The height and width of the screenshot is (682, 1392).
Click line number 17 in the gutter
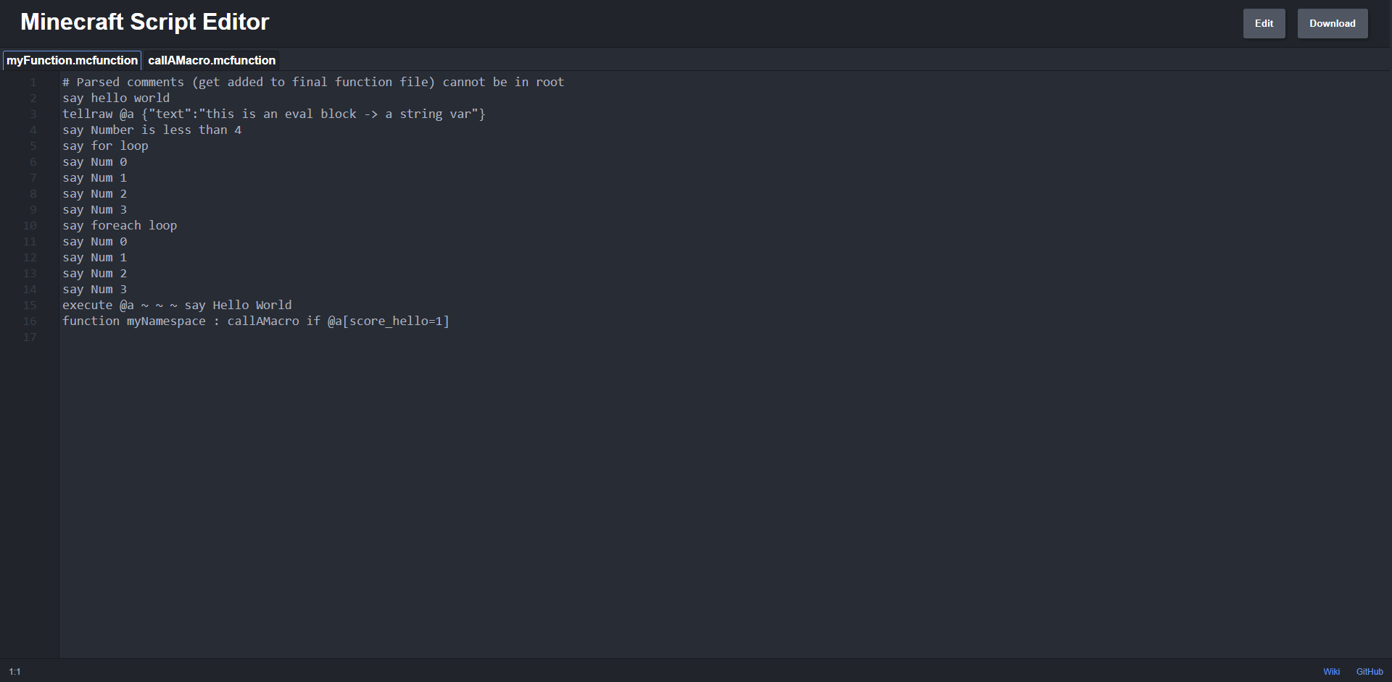(30, 337)
